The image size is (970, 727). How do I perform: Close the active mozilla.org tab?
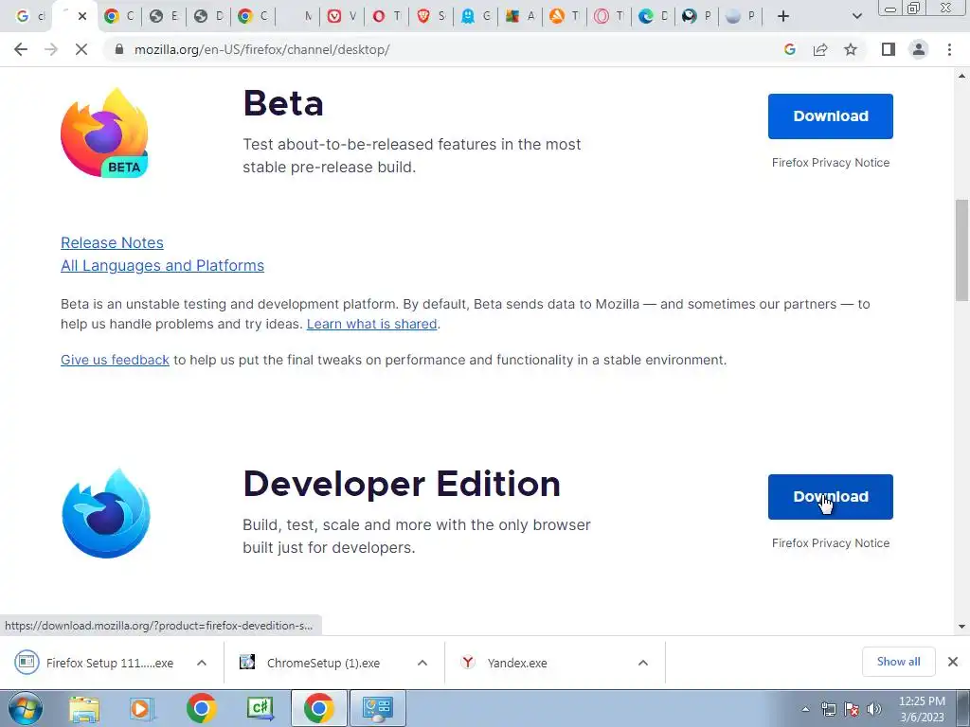point(81,16)
